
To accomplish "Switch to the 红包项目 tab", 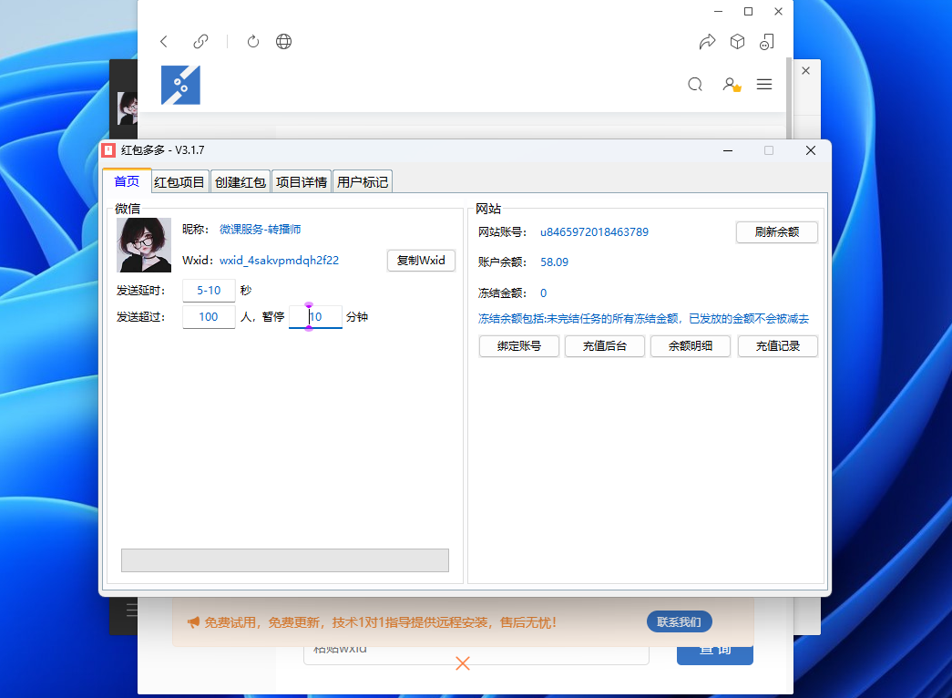I will pos(179,182).
